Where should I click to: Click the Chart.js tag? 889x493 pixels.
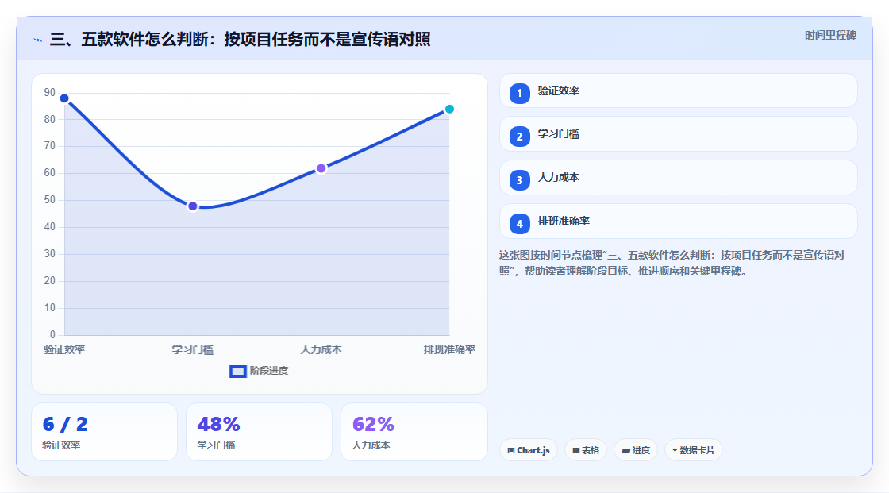point(529,450)
